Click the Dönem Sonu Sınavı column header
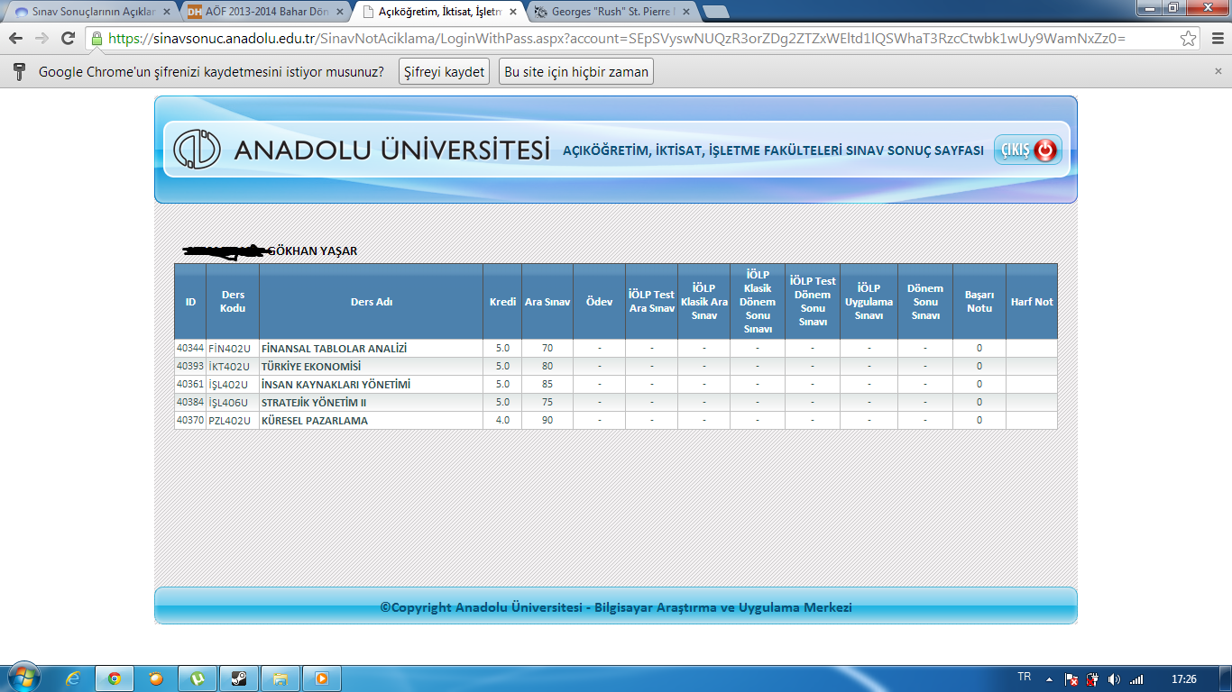This screenshot has width=1232, height=692. point(925,302)
